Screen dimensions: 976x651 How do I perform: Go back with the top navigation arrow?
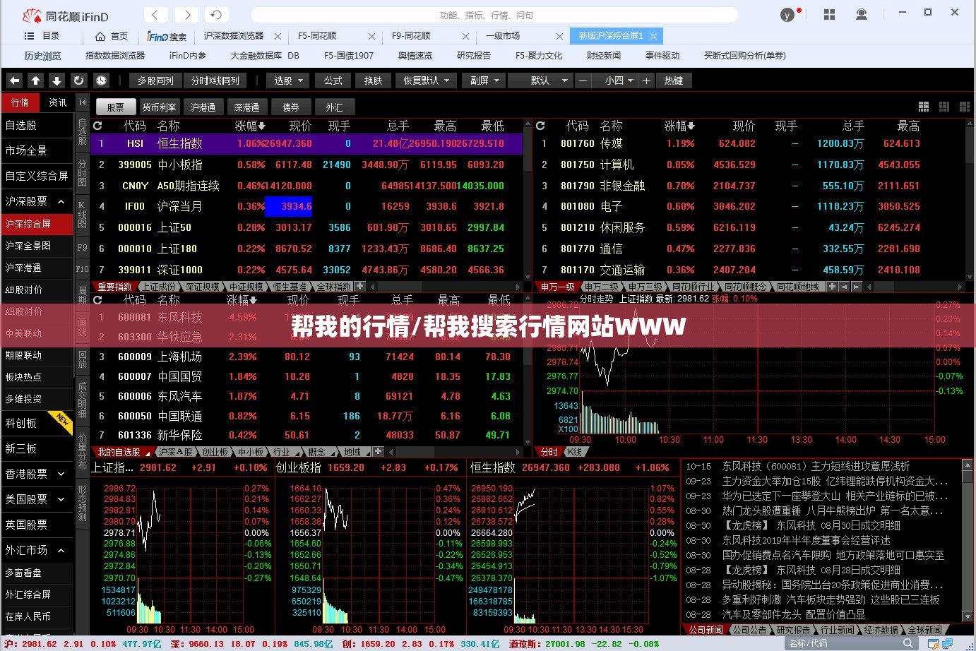click(x=156, y=14)
